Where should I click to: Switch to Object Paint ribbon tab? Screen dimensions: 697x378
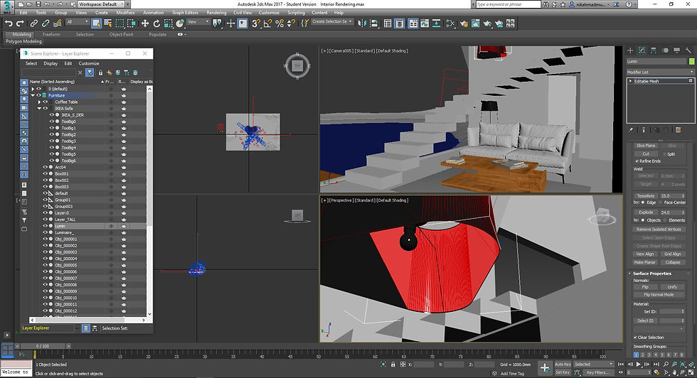(x=122, y=34)
